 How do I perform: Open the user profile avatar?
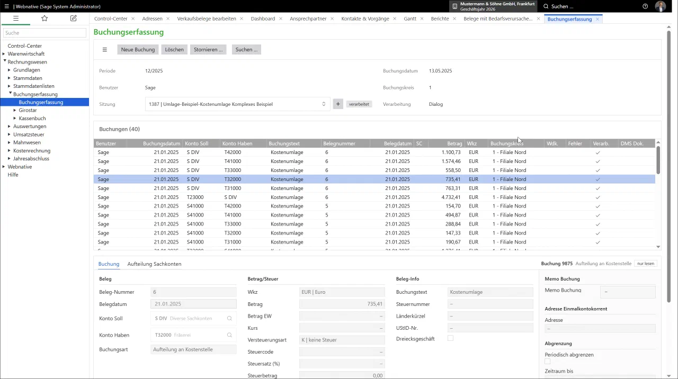(x=660, y=6)
